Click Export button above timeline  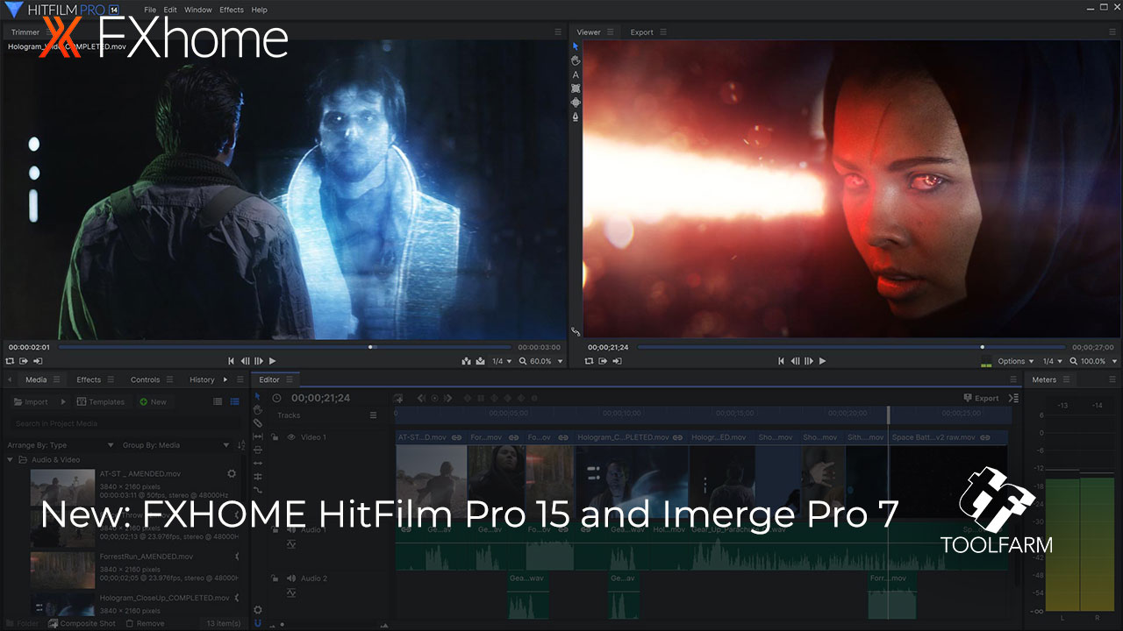click(x=981, y=398)
